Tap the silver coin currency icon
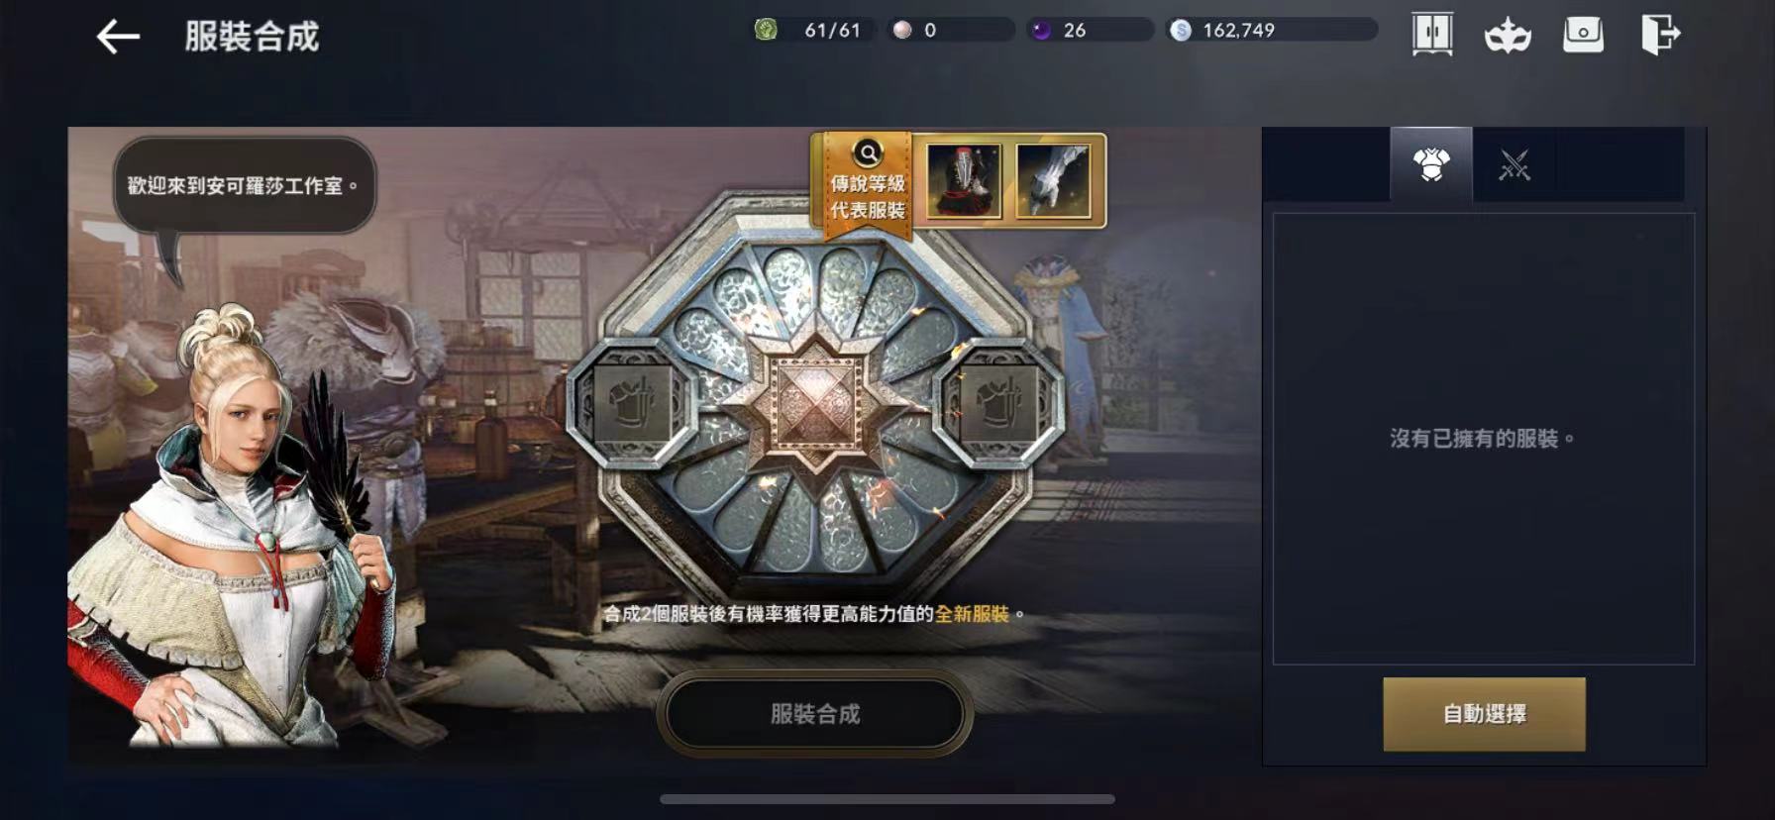The height and width of the screenshot is (820, 1775). (x=1180, y=30)
